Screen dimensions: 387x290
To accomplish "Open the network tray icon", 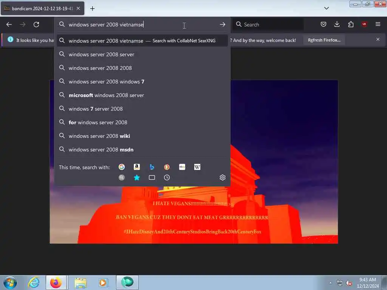I will 340,283.
